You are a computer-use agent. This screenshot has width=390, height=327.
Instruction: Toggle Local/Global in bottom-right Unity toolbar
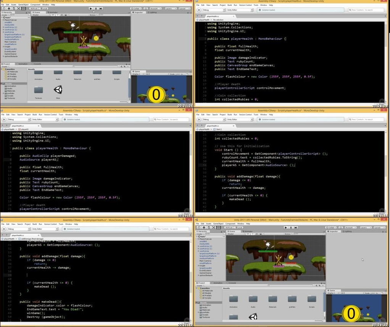(238, 227)
